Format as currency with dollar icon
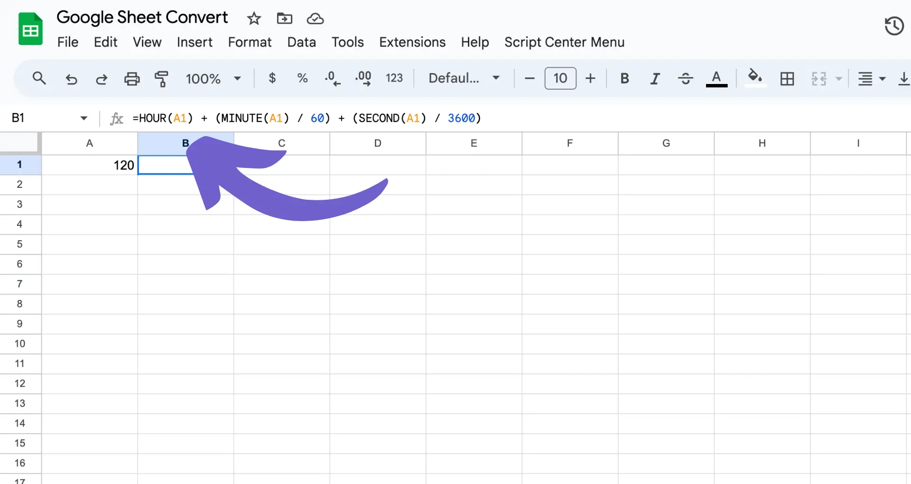Image resolution: width=911 pixels, height=484 pixels. point(272,78)
